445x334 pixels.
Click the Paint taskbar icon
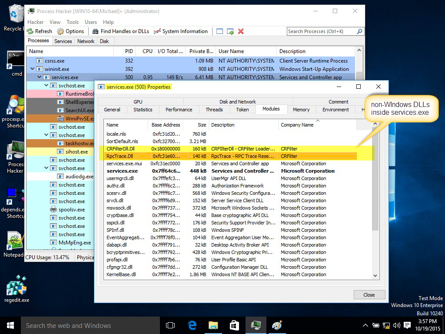(277, 325)
